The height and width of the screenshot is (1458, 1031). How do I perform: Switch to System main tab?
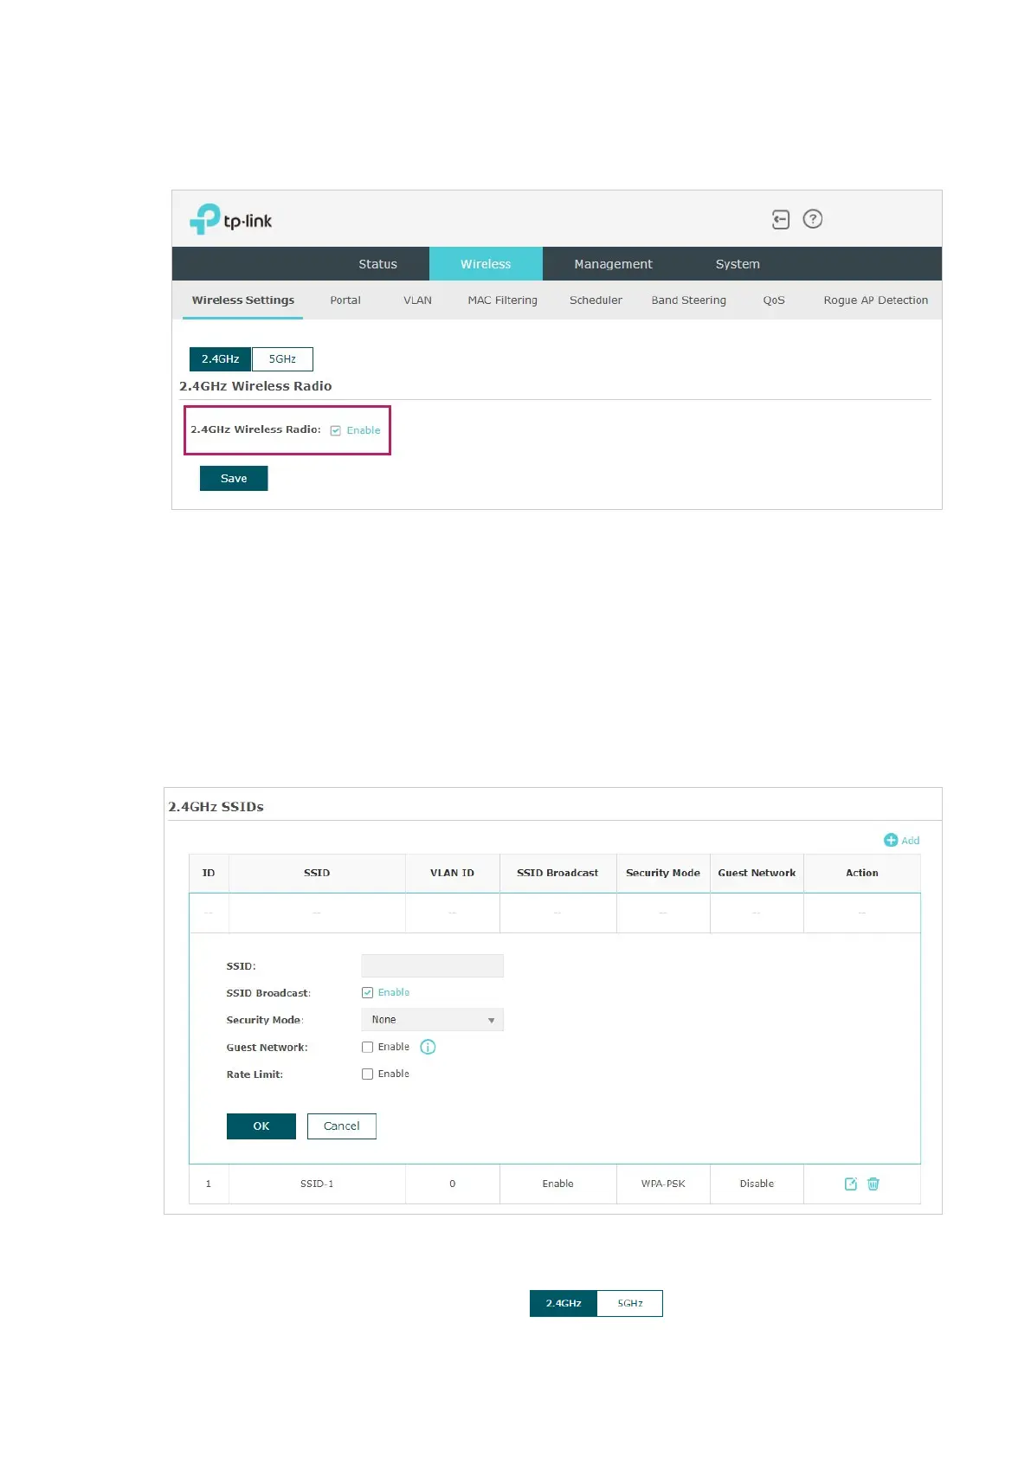pyautogui.click(x=738, y=264)
